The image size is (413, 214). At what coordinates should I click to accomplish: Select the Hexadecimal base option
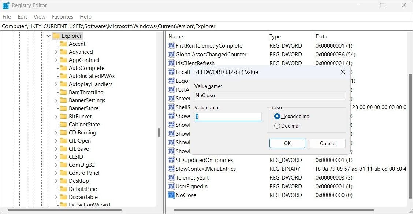(x=277, y=116)
